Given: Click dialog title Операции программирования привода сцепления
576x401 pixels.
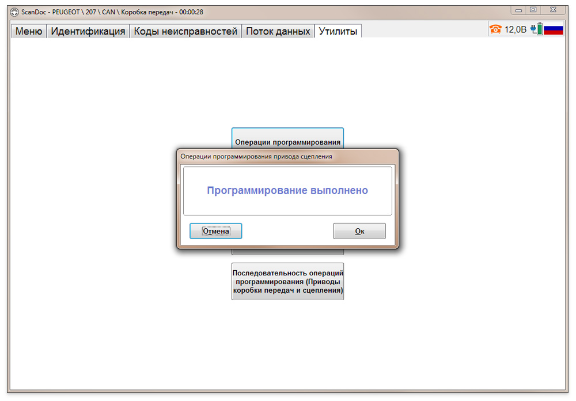Looking at the screenshot, I should click(x=256, y=156).
